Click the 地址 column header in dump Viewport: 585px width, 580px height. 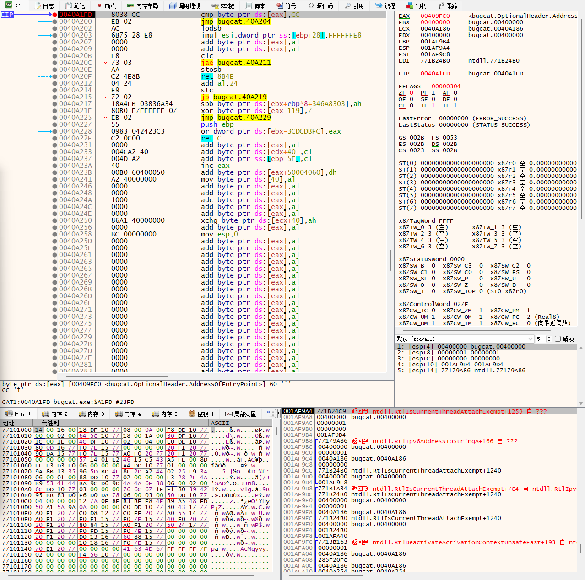18,423
